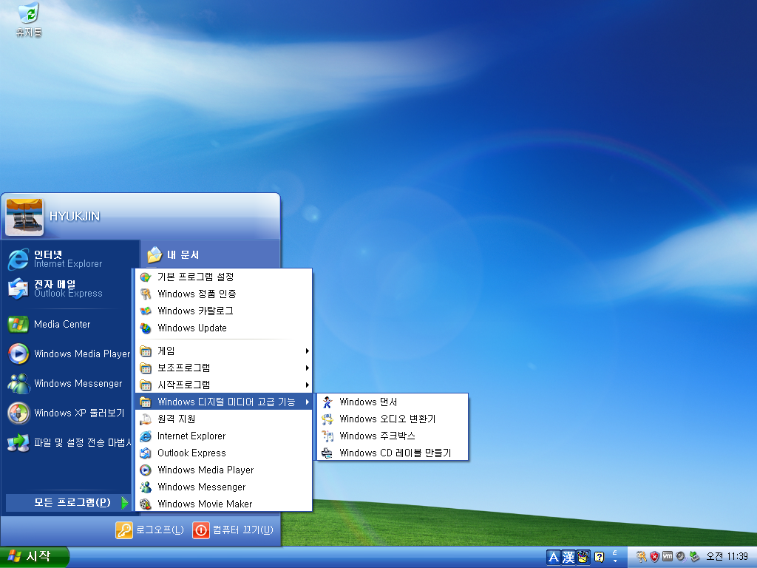The height and width of the screenshot is (568, 757).
Task: Click arrow beside Windows 디지털 미디어 고급 기능
Action: point(307,402)
